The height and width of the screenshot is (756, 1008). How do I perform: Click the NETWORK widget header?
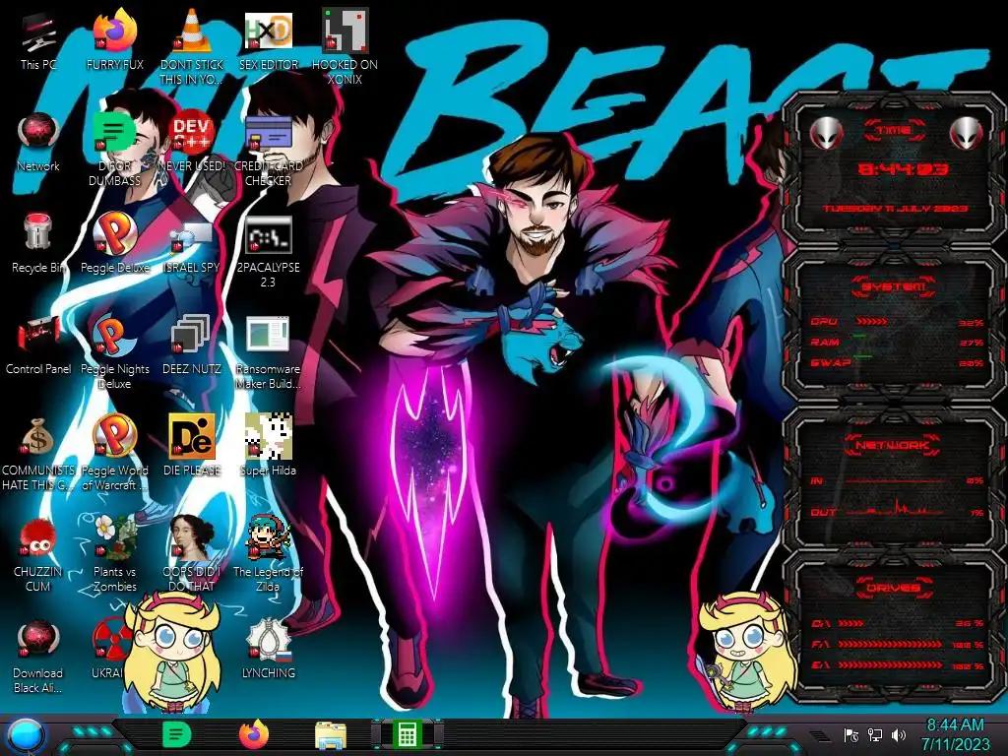(x=892, y=445)
